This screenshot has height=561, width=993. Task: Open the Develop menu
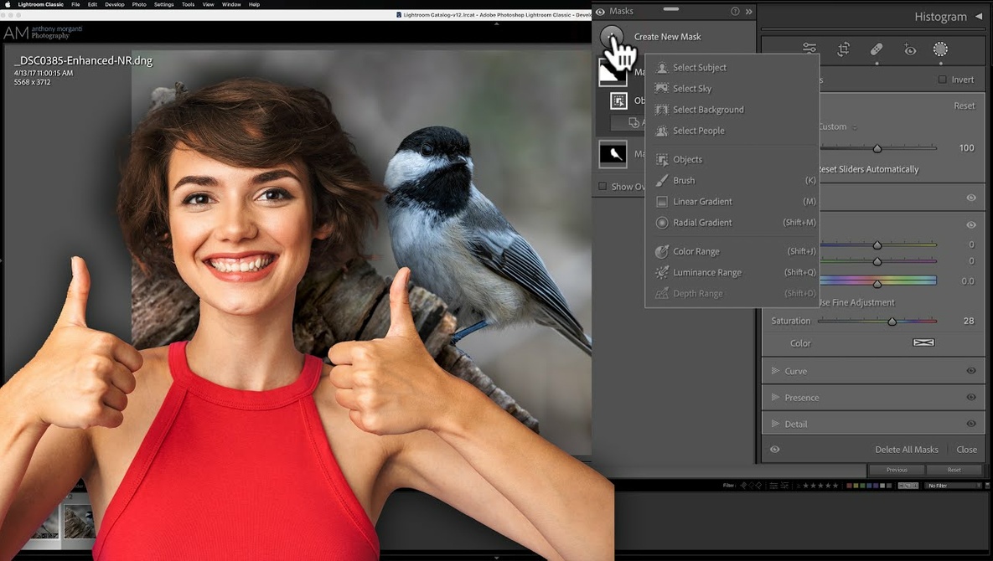pyautogui.click(x=115, y=4)
